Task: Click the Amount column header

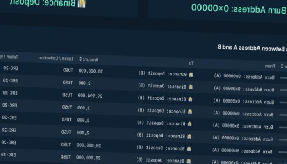Action: click(x=91, y=59)
